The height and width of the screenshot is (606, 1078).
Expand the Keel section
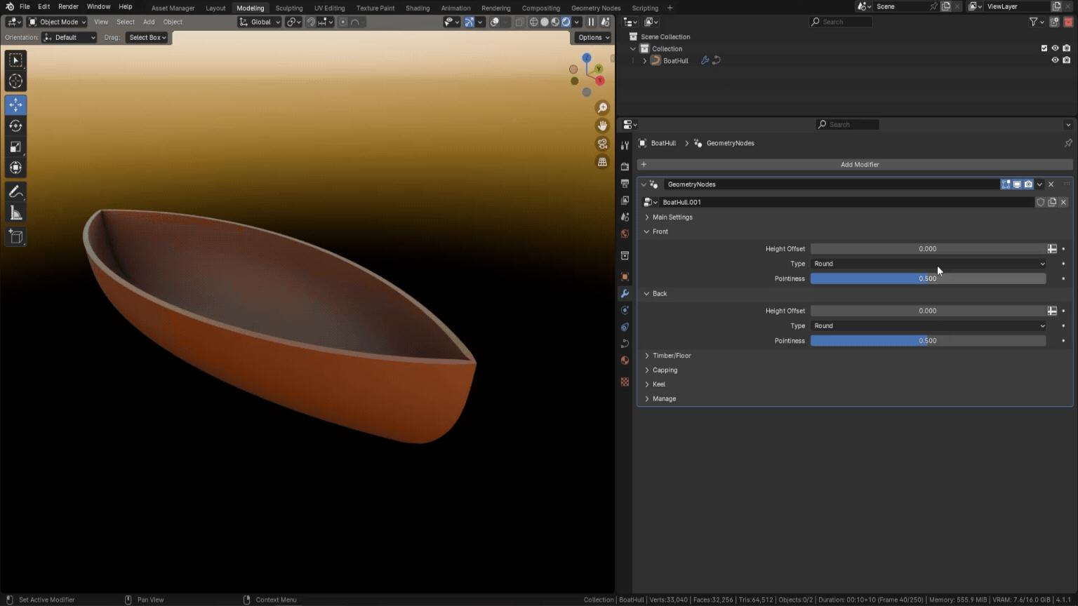click(x=658, y=384)
